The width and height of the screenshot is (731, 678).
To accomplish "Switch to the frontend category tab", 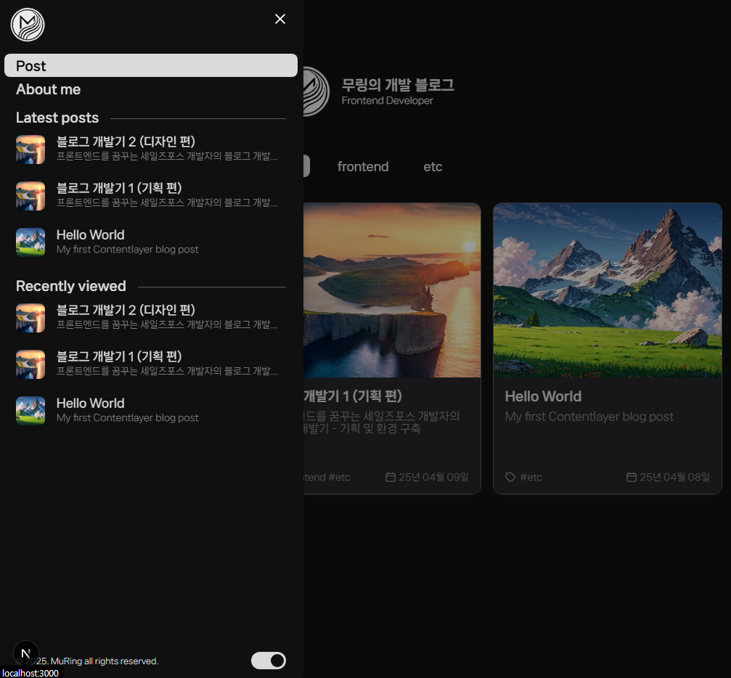I will pyautogui.click(x=363, y=166).
